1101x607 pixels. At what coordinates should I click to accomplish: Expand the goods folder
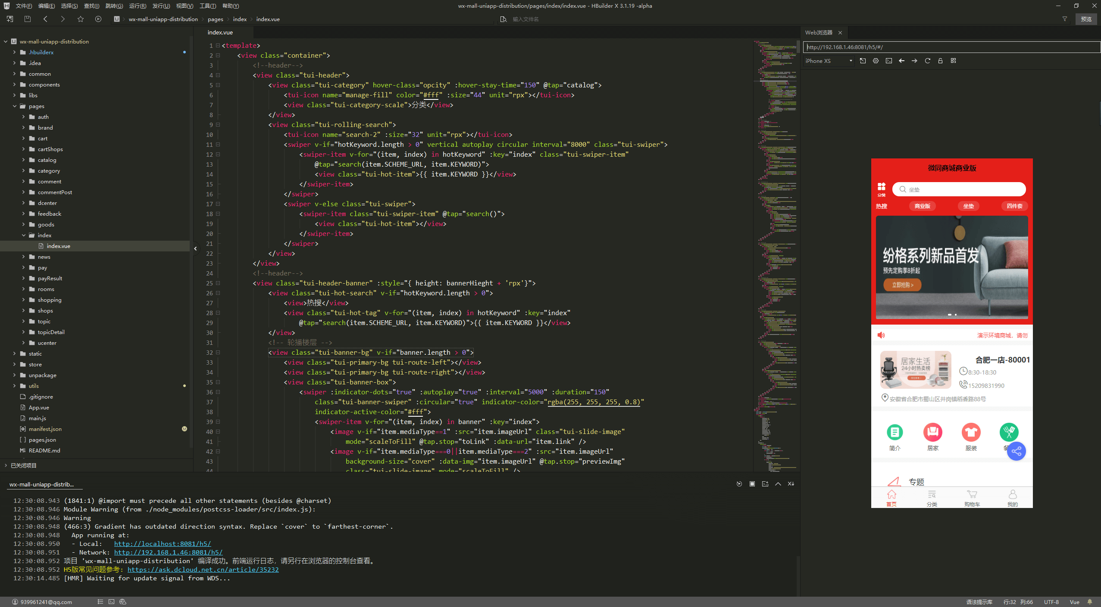tap(23, 225)
